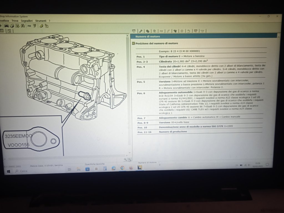The image size is (284, 213).
Task: Click the grayed icon right of main PIDI
Action: (34, 26)
